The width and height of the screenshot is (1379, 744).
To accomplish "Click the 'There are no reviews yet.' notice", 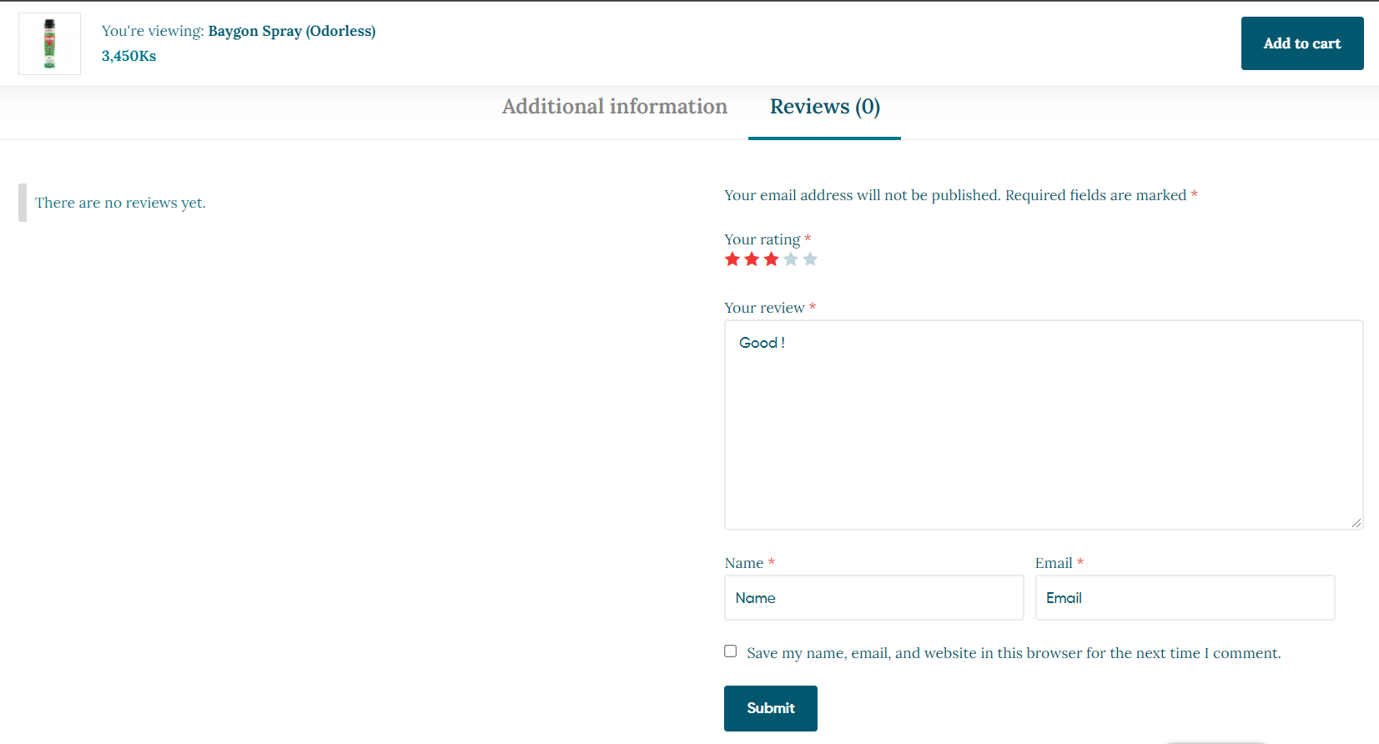I will (120, 203).
